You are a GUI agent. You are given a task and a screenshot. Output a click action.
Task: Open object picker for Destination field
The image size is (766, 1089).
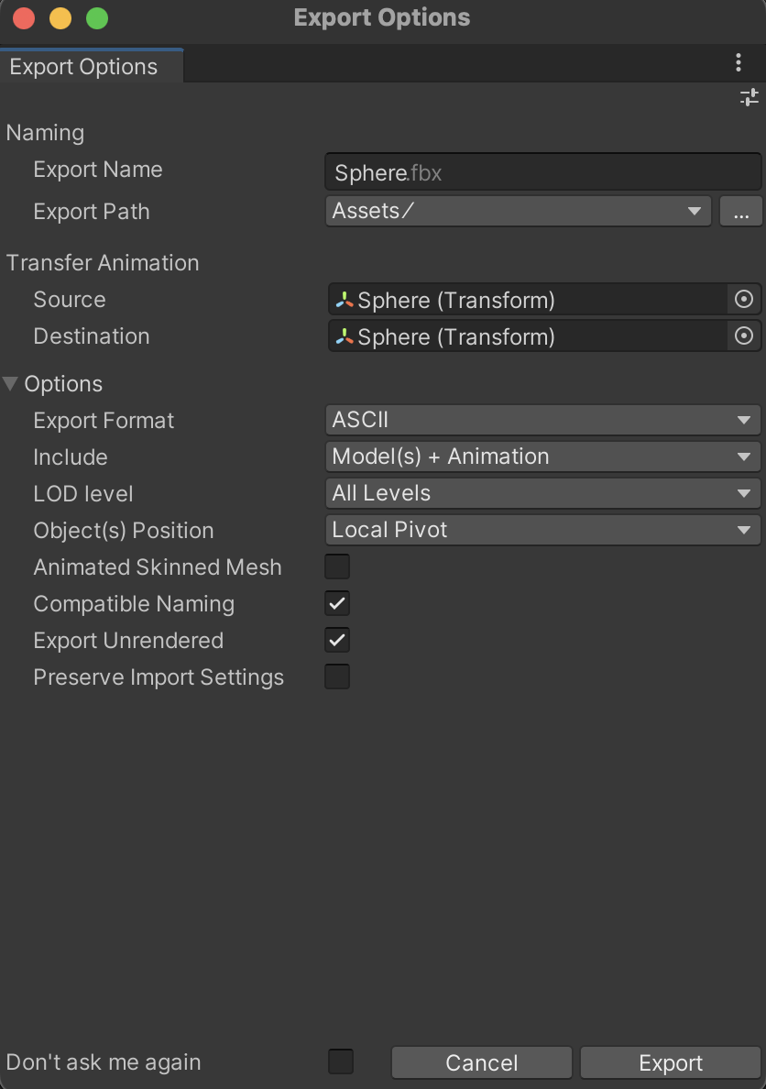point(744,336)
